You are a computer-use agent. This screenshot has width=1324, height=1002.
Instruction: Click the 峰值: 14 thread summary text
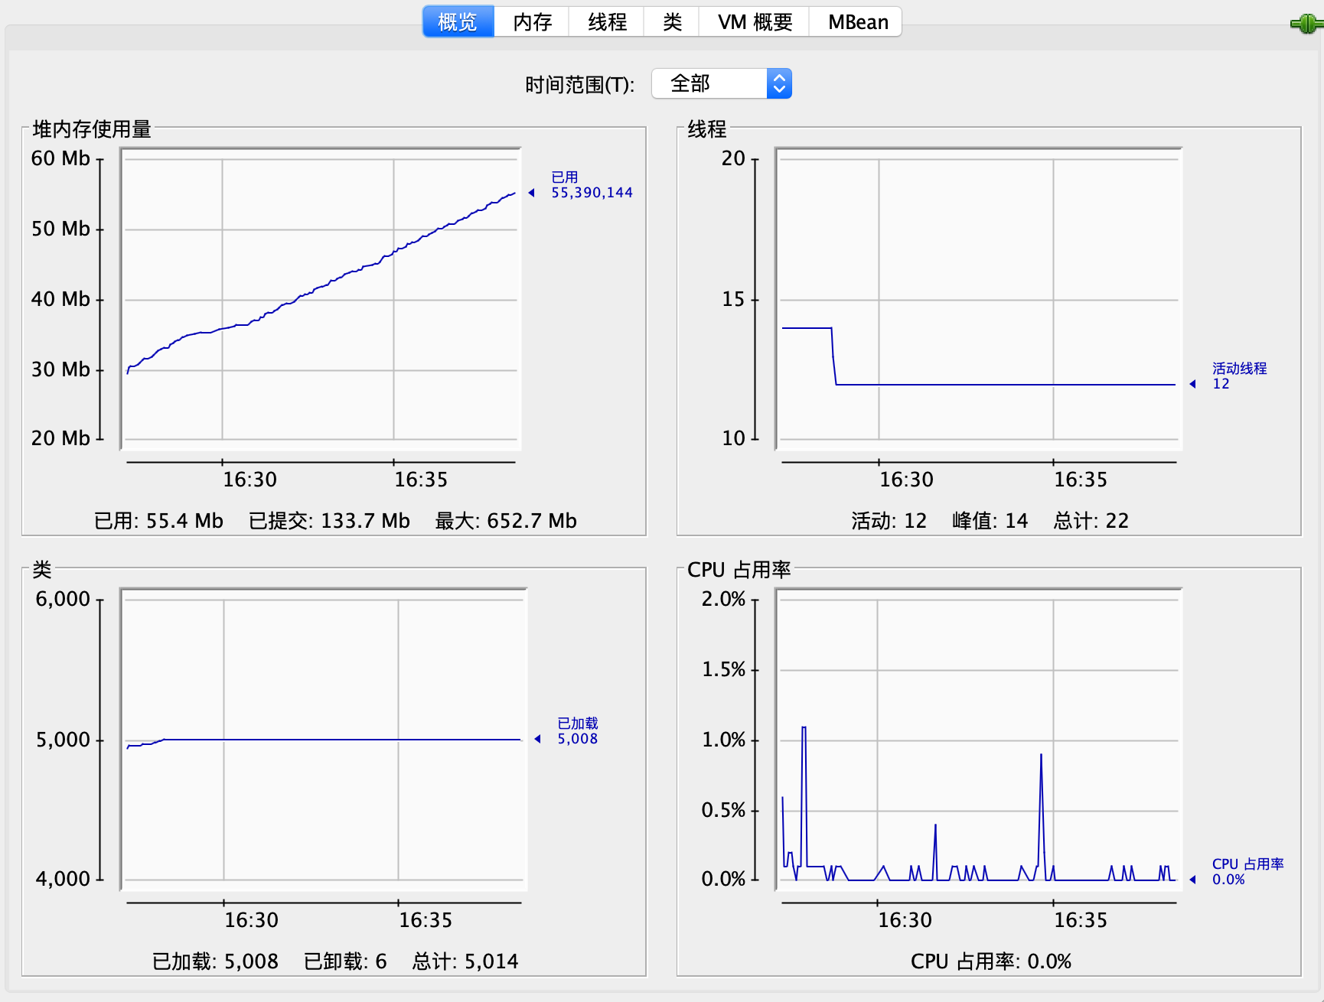990,521
